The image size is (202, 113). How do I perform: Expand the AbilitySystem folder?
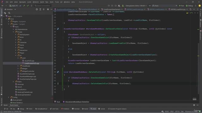[16, 35]
